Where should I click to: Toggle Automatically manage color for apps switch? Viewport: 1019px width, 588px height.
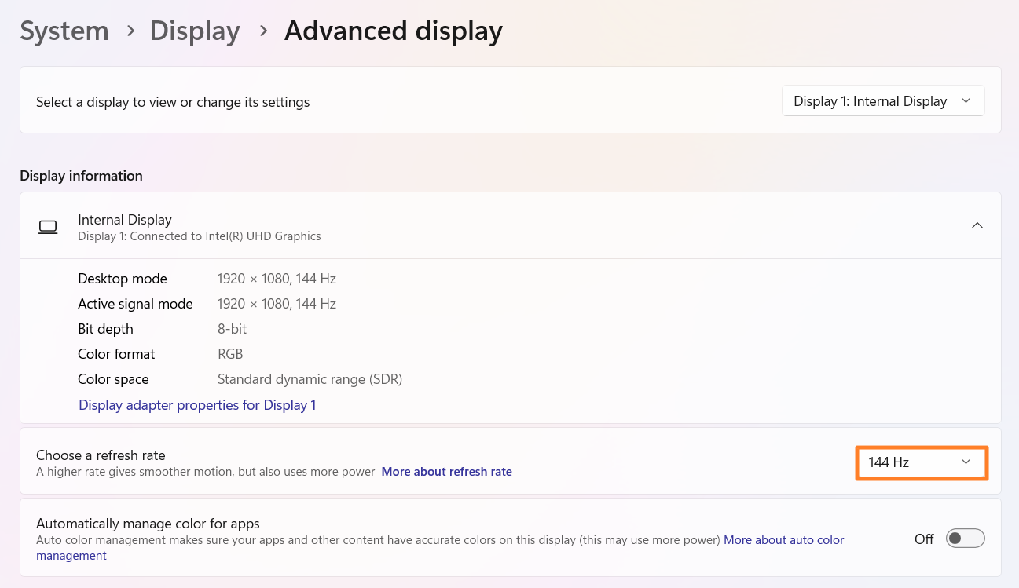click(x=966, y=539)
